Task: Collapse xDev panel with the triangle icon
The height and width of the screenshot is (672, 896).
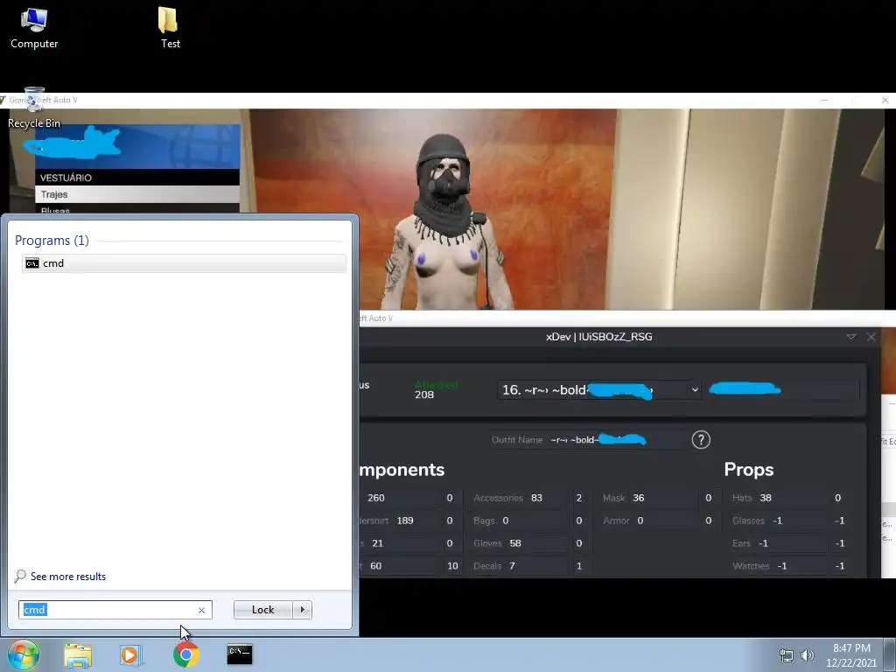Action: coord(850,337)
